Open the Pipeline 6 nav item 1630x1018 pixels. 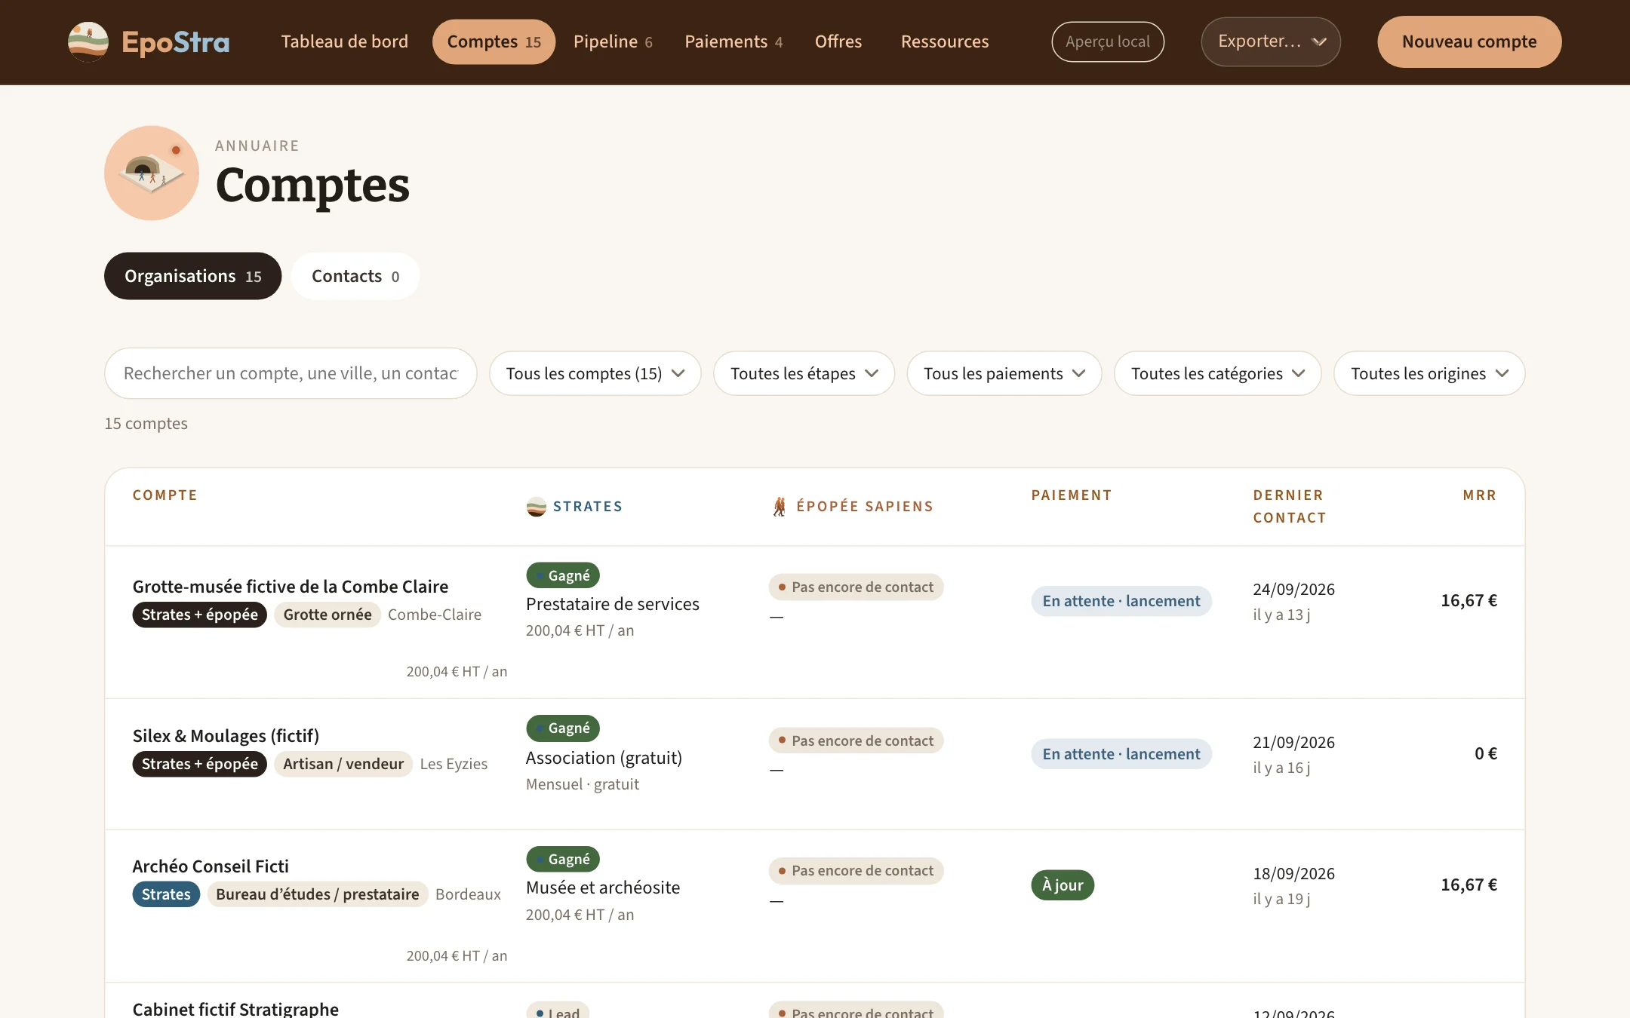[613, 41]
